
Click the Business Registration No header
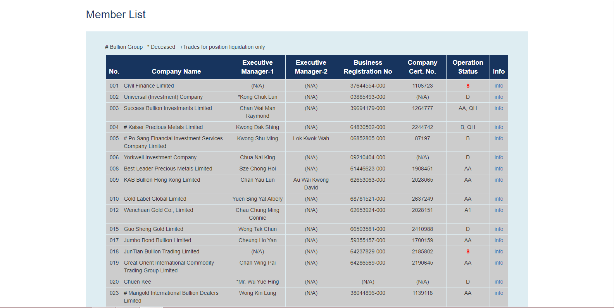pyautogui.click(x=367, y=67)
